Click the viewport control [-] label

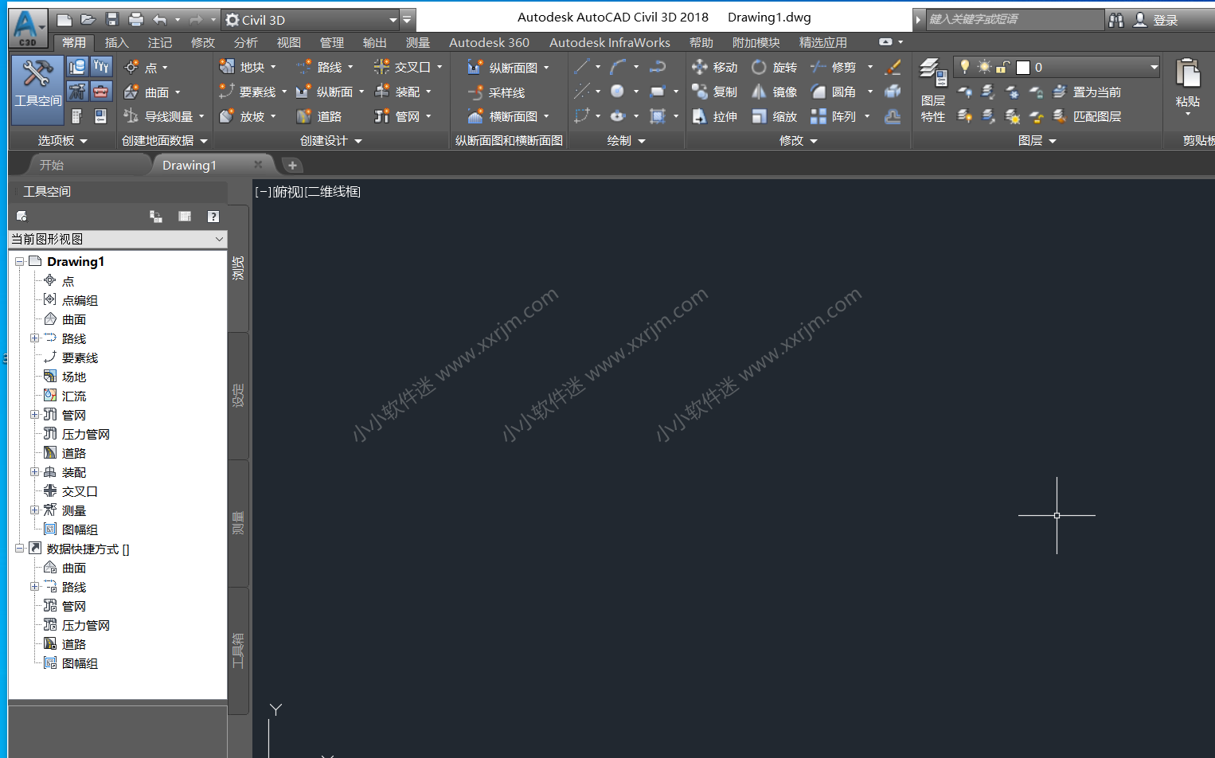263,192
